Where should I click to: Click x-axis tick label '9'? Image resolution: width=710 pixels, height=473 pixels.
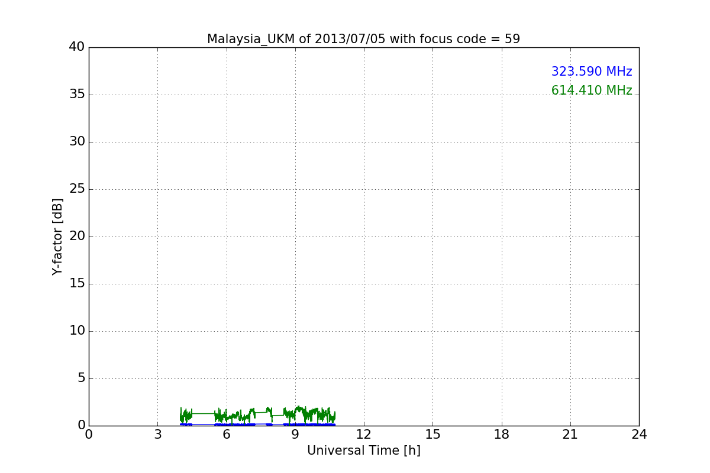[x=295, y=435]
